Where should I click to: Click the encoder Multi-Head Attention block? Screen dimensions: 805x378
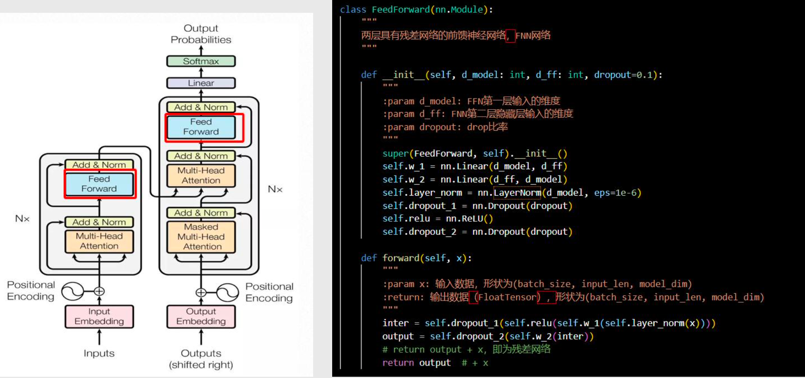tap(99, 241)
